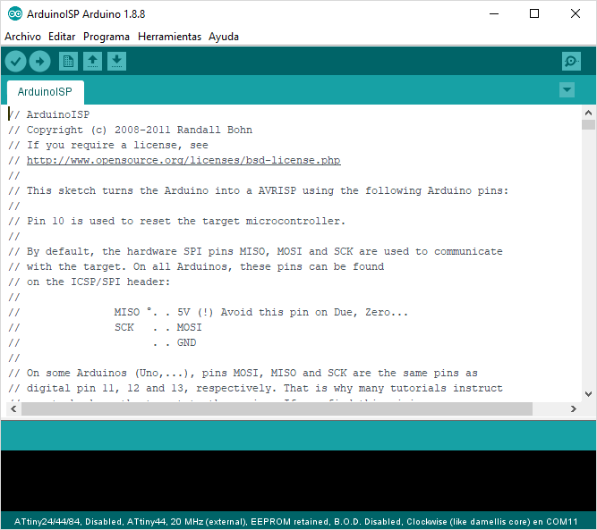Open a sketch using the up-arrow icon

[x=92, y=61]
